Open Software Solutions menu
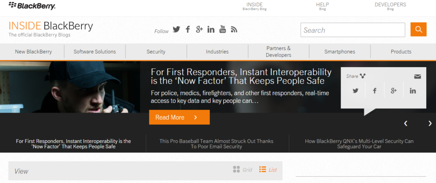 (x=95, y=51)
